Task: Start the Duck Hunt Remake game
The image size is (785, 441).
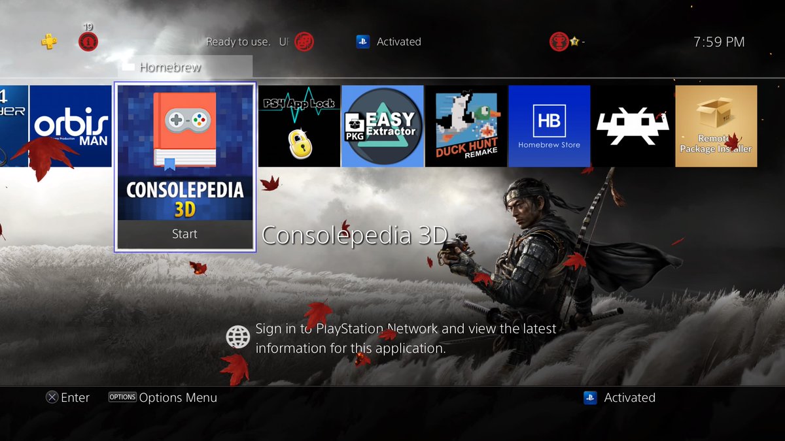Action: click(x=466, y=126)
